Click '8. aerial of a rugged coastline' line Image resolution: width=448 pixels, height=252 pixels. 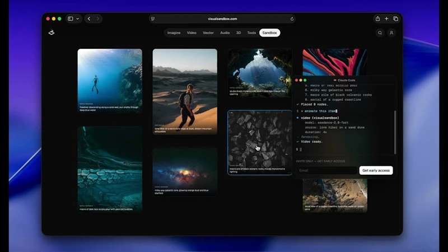pos(333,100)
